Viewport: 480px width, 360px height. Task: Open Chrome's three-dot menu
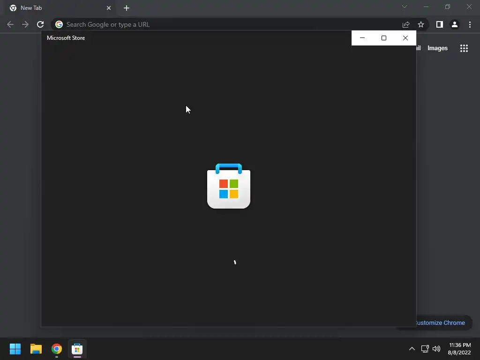tap(470, 24)
